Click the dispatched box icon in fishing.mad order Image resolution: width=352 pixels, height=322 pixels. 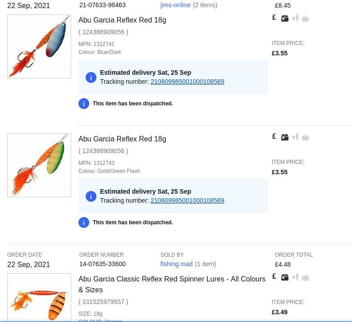[x=285, y=277]
